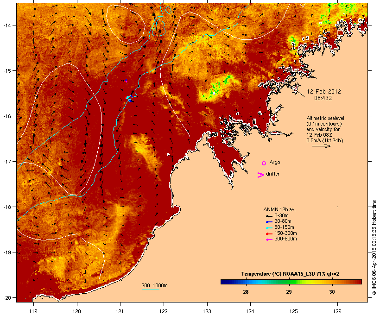Click the 121 longitude axis label
380x315 pixels.
(x=120, y=311)
